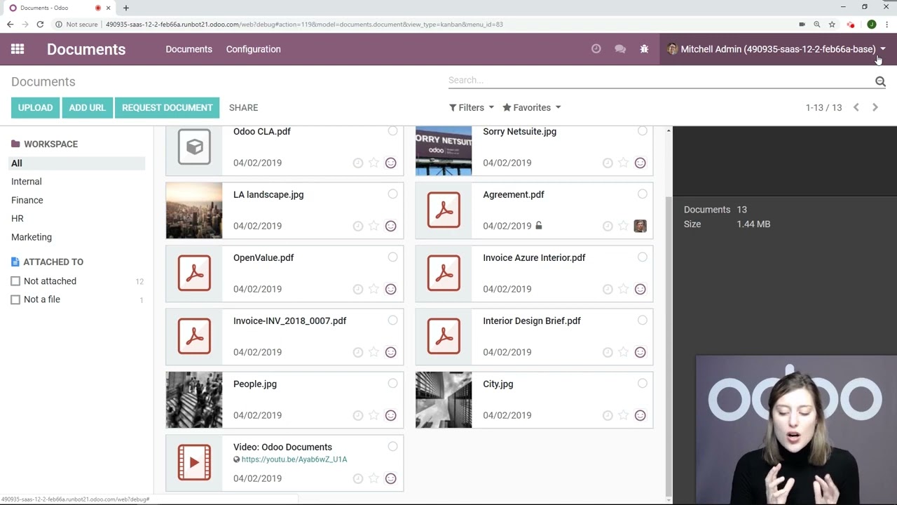Viewport: 897px width, 505px height.
Task: Star the City.jpg document
Action: 623,415
